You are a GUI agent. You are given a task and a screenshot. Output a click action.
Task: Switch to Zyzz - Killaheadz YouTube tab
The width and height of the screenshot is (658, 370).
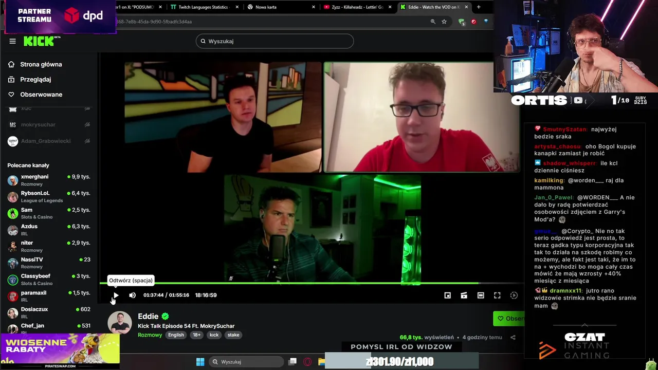[x=357, y=7]
